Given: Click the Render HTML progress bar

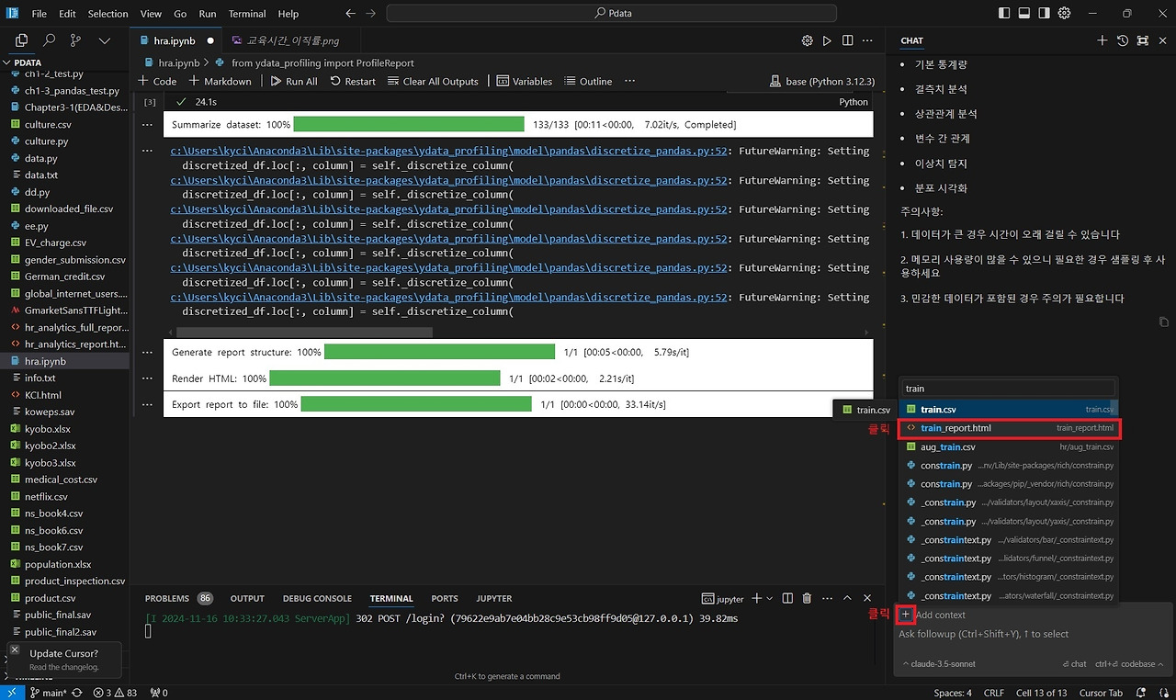Looking at the screenshot, I should 385,378.
